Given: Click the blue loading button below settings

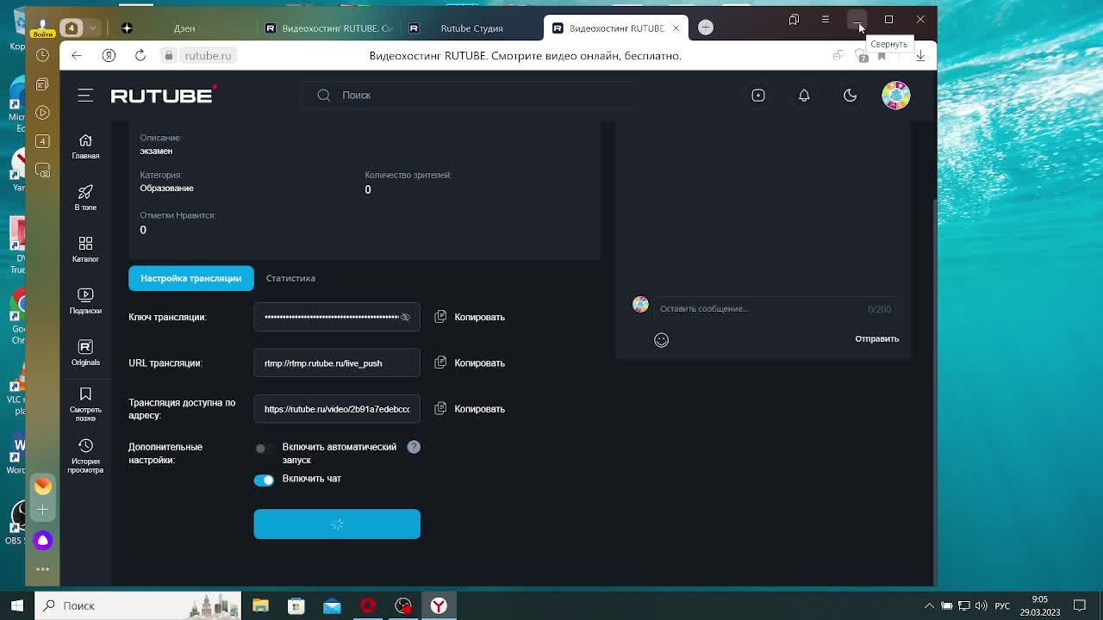Looking at the screenshot, I should pos(337,524).
